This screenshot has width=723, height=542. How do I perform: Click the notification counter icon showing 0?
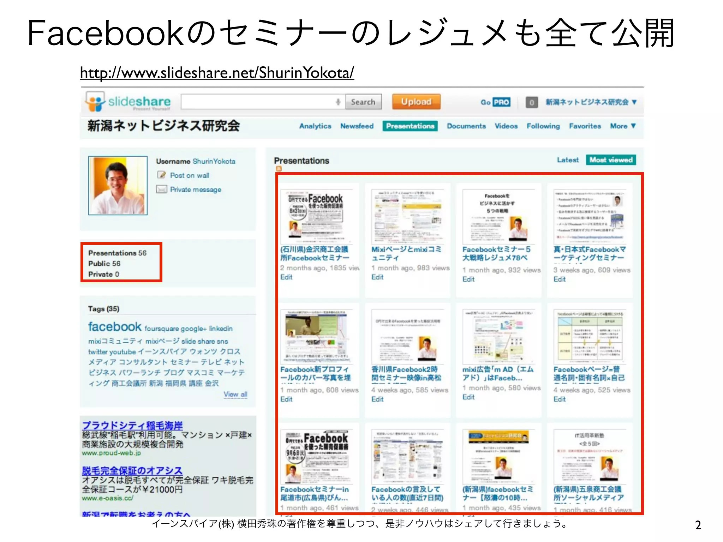point(531,102)
